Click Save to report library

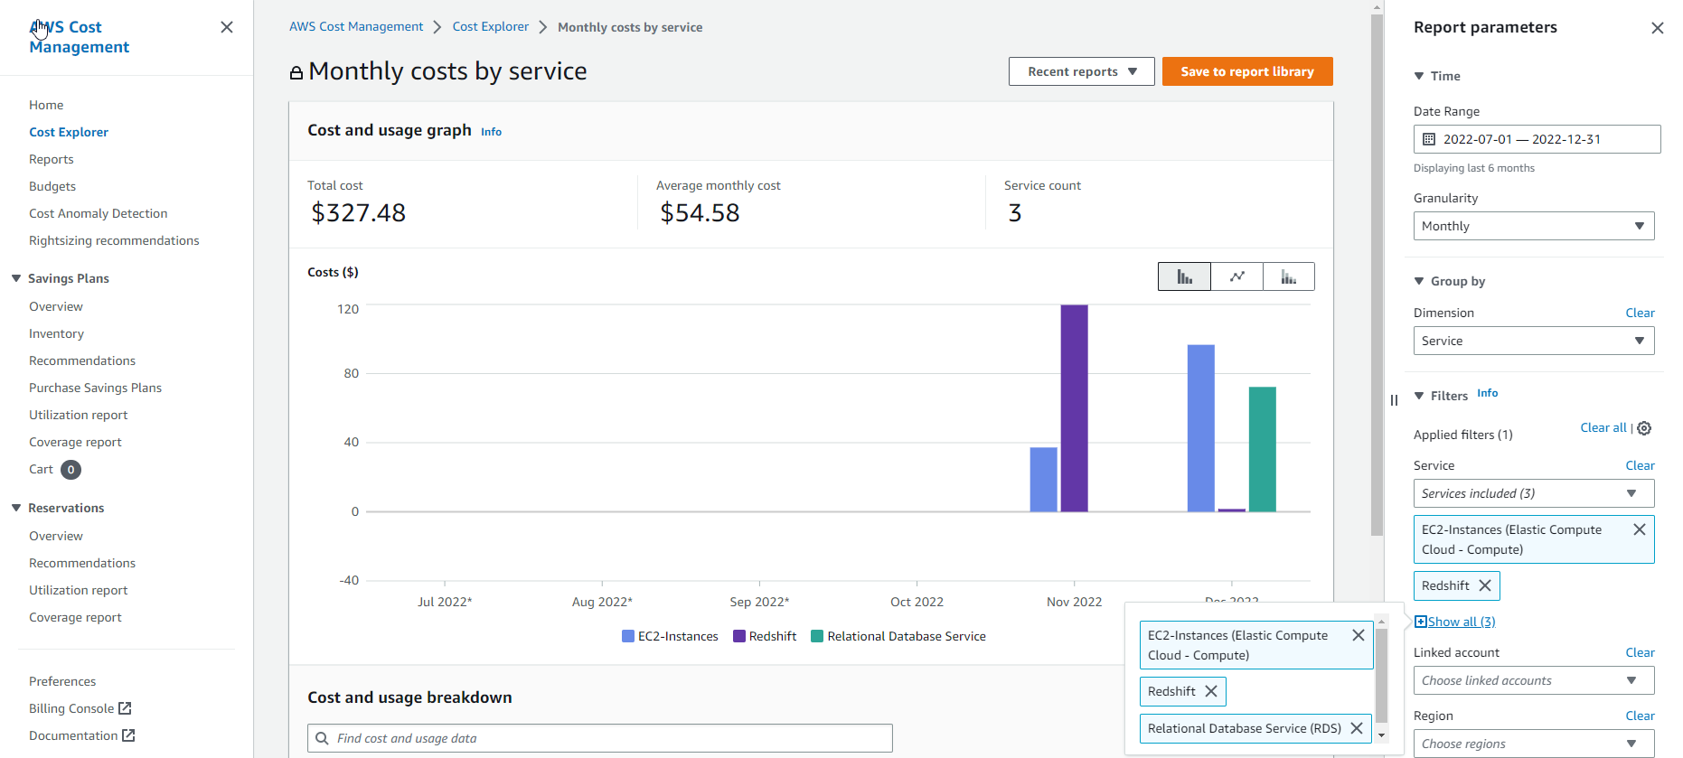(x=1247, y=71)
